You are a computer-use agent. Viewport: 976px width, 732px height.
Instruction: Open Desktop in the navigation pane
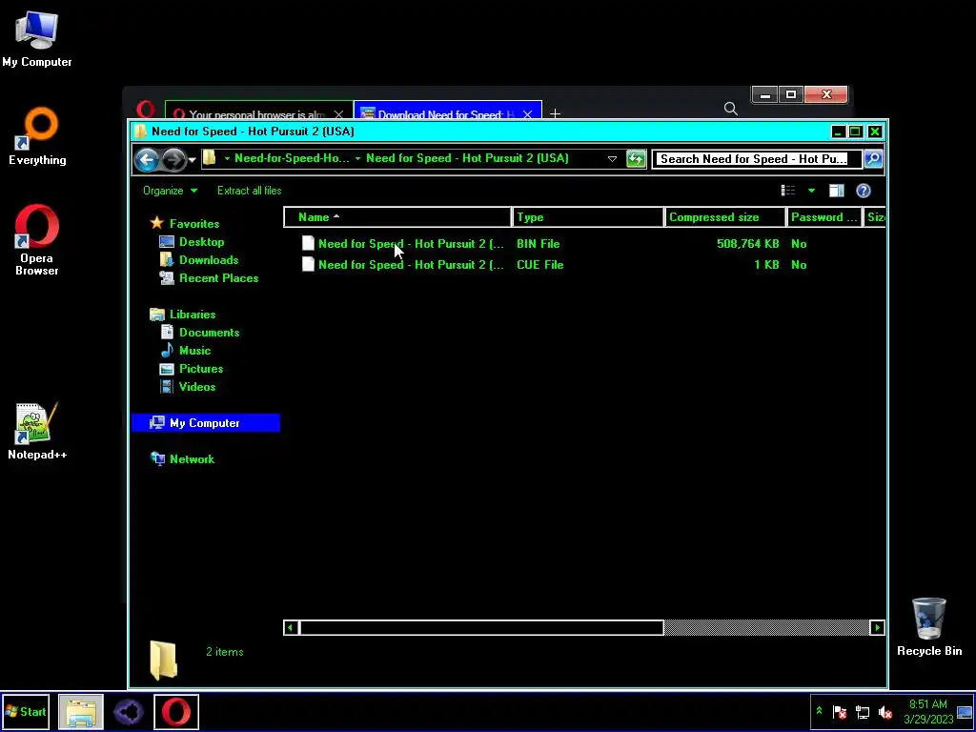(201, 242)
